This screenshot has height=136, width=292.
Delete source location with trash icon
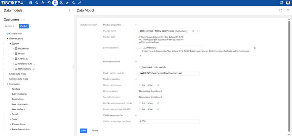255,48
